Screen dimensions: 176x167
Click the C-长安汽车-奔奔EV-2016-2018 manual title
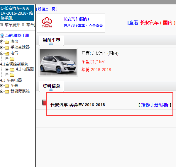(x=17, y=13)
